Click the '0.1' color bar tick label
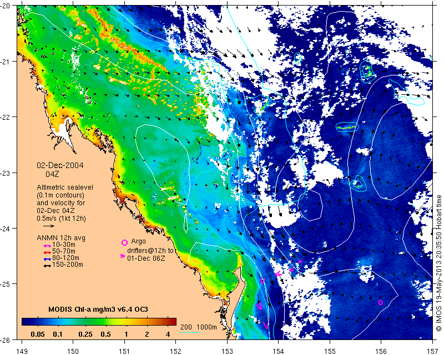The image size is (444, 355). 58,334
